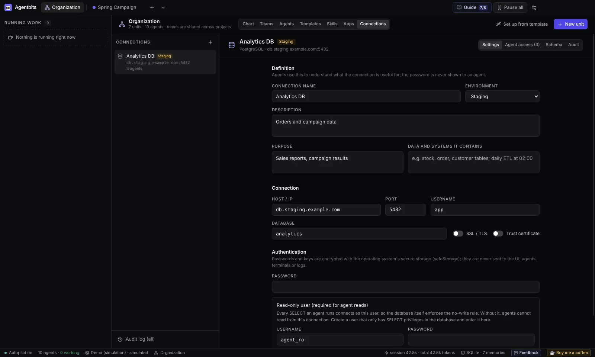Open the Agents tab
This screenshot has height=357, width=595.
(286, 24)
